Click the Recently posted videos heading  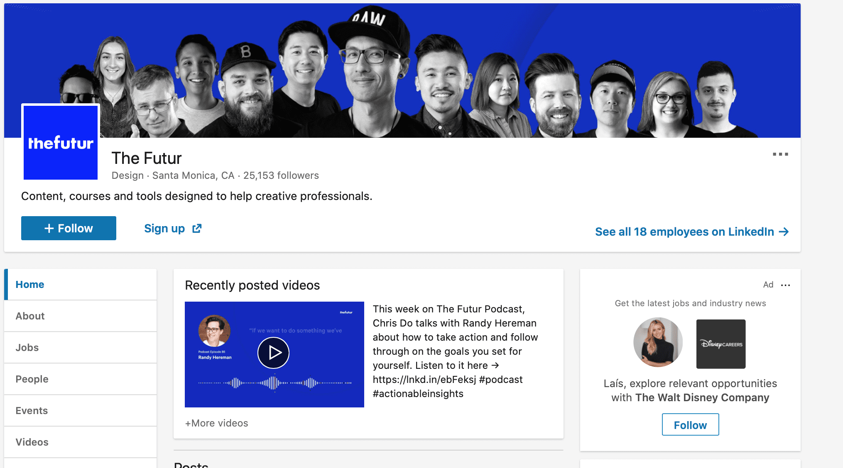252,285
